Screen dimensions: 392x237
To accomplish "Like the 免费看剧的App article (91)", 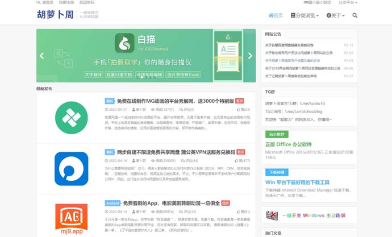I will pos(243,212).
